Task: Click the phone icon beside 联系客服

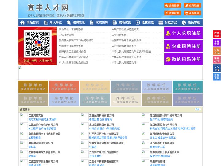Action: pyautogui.click(x=184, y=22)
